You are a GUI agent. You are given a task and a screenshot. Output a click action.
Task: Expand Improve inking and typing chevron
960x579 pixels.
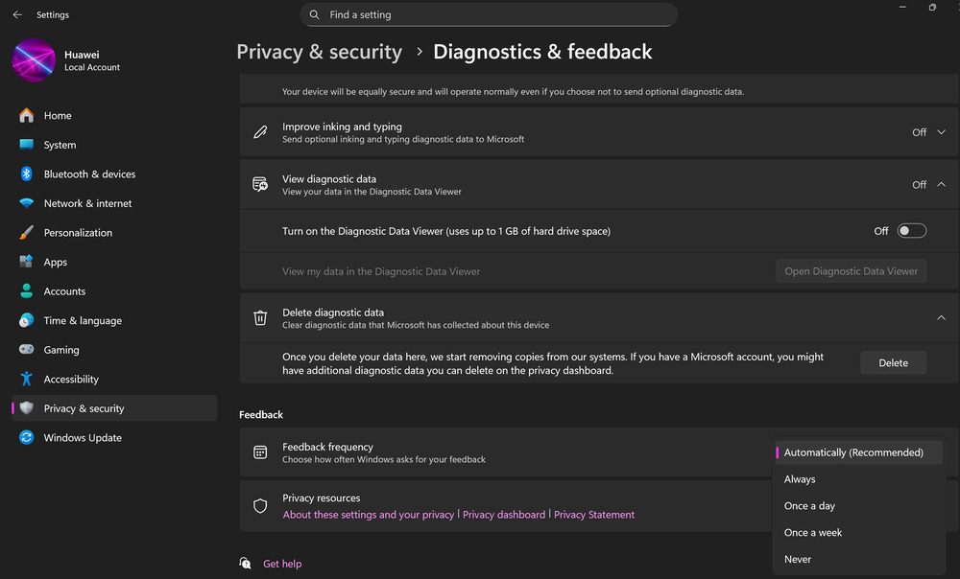pos(941,132)
